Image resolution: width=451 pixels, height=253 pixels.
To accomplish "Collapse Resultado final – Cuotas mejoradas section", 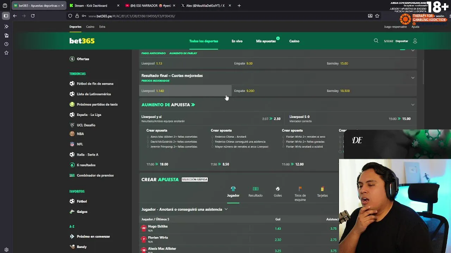I will 413,78.
